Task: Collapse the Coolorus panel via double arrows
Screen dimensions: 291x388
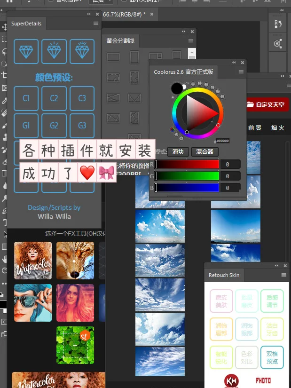Action: (x=234, y=63)
